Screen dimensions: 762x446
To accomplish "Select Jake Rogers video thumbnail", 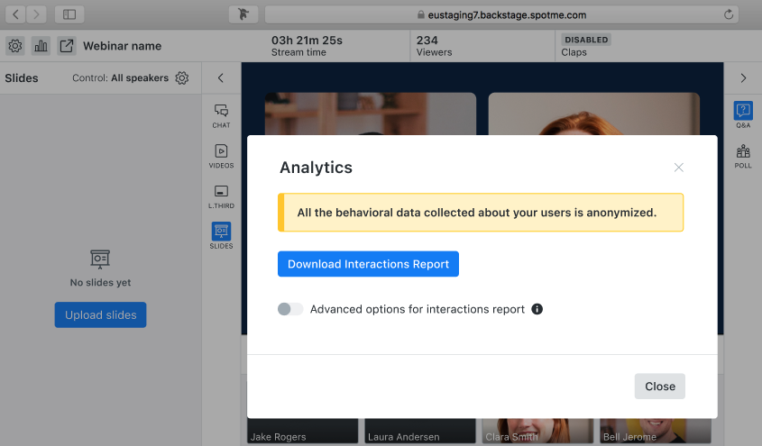I will click(302, 431).
